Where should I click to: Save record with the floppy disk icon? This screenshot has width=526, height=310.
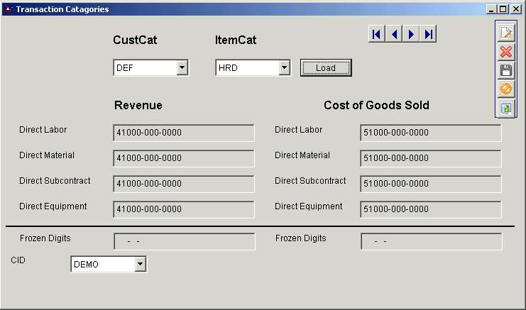pos(506,70)
